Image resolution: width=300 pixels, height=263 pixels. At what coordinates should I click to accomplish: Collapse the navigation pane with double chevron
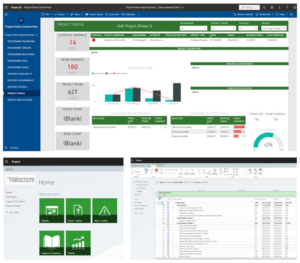pyautogui.click(x=6, y=14)
